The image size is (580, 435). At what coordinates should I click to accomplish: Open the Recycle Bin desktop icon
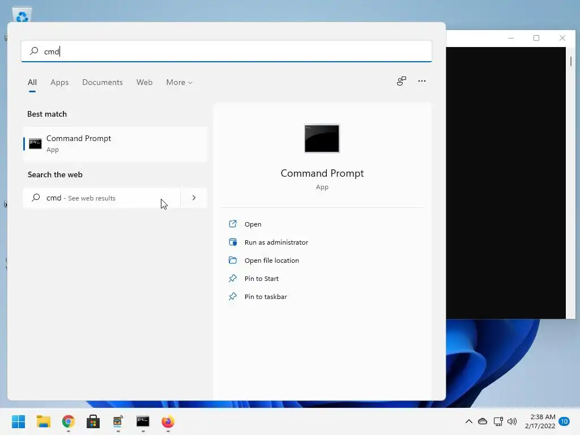coord(22,15)
